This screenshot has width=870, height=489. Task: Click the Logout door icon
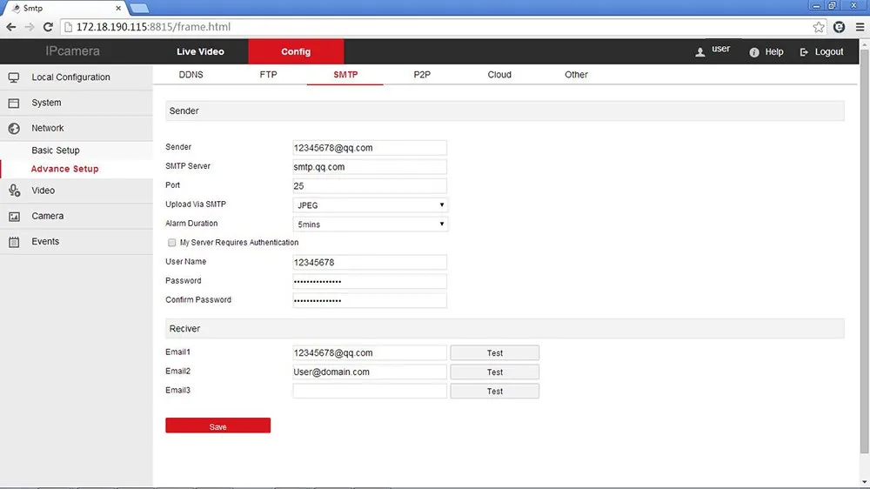coord(804,52)
